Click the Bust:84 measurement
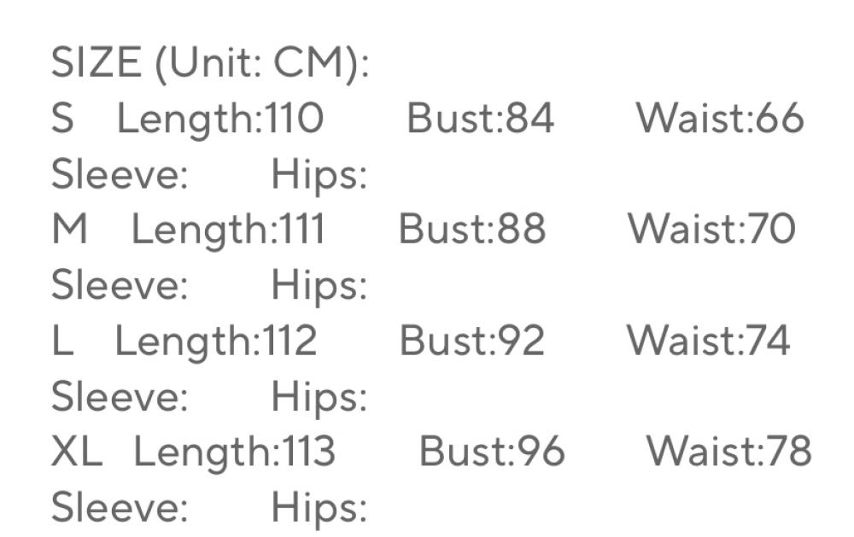This screenshot has width=854, height=537. click(x=480, y=120)
